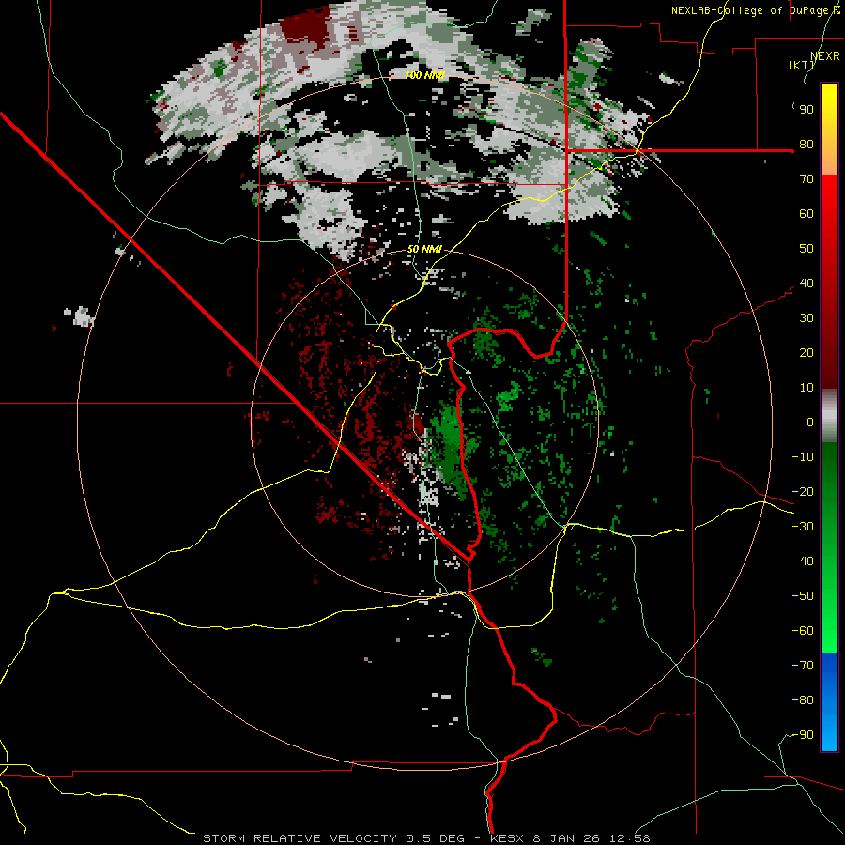Click the positive 60 scale value
845x845 pixels.
(x=807, y=214)
